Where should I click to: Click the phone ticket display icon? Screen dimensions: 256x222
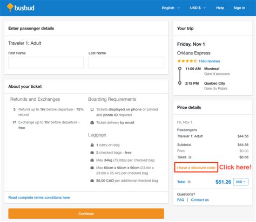pyautogui.click(x=92, y=109)
